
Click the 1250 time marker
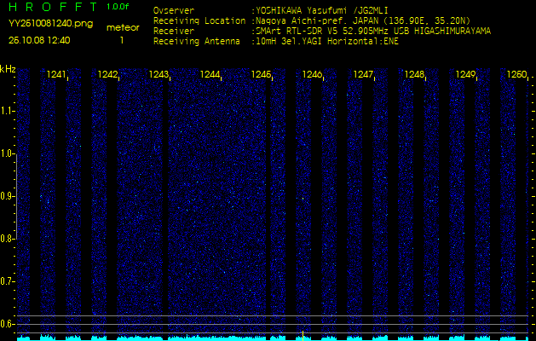(516, 75)
